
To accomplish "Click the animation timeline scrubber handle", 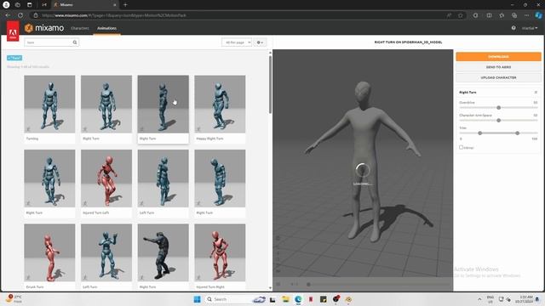I will 308,284.
